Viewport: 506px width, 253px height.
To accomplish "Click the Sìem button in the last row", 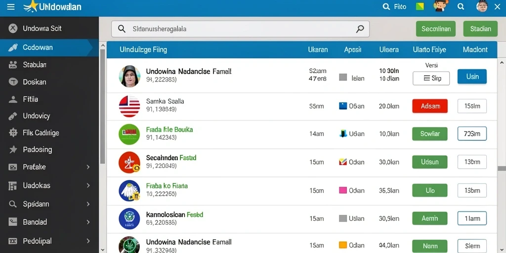I will click(x=472, y=246).
